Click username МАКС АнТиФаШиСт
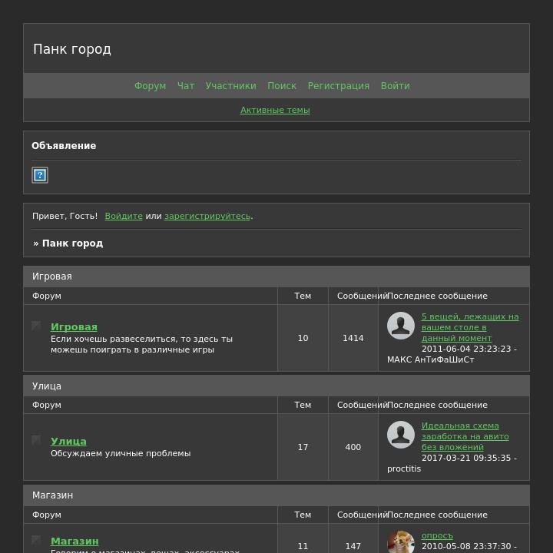This screenshot has width=553, height=553. pos(430,359)
